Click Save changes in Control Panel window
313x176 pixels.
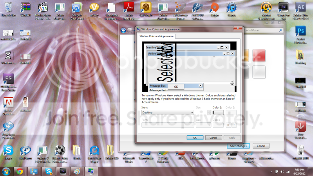tap(238, 146)
